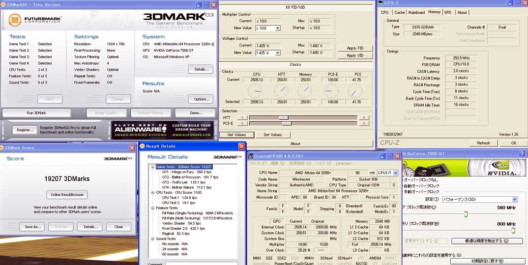
Task: Click the help question mark in GeForce window
Action: tap(522, 153)
